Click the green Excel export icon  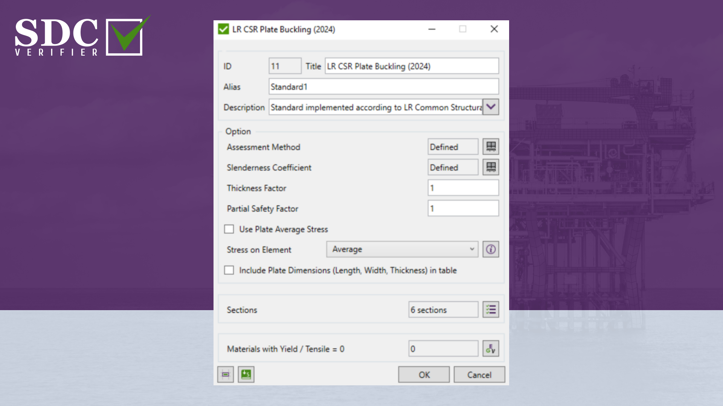[x=246, y=374]
